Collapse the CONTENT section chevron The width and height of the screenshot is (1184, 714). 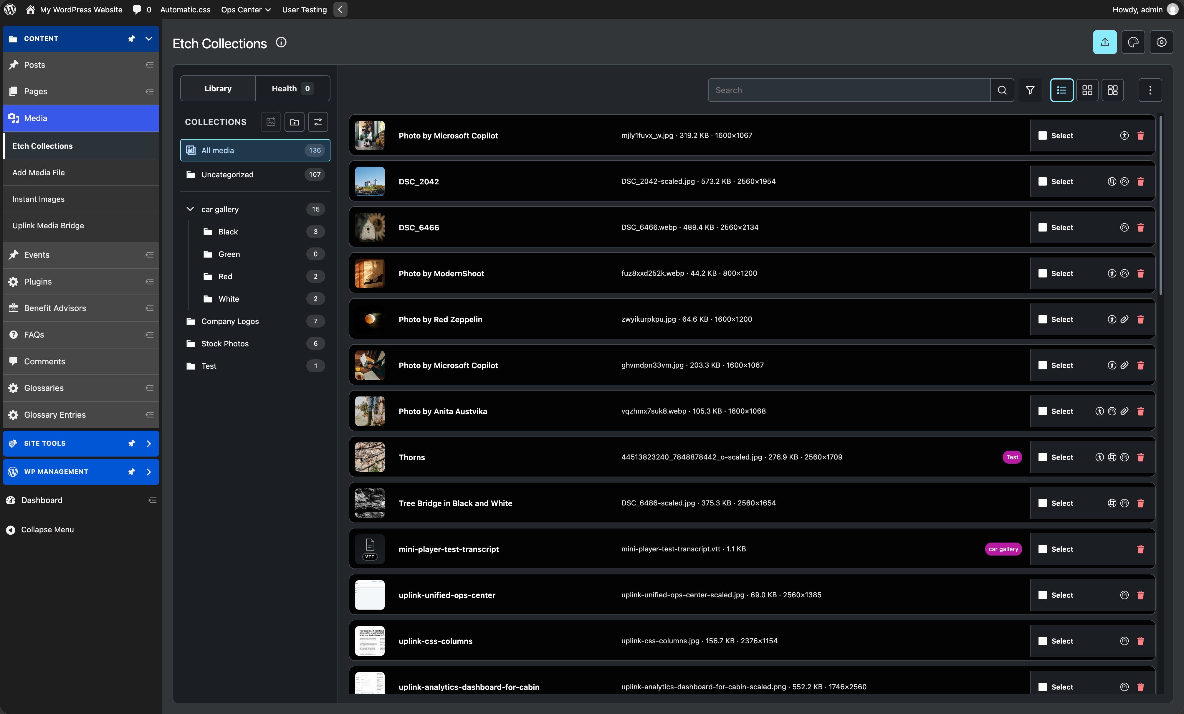(148, 38)
